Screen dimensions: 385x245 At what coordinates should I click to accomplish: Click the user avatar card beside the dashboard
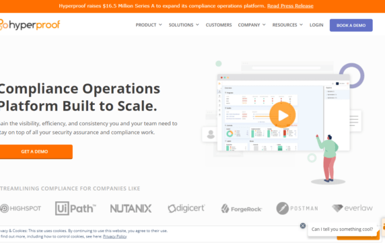click(210, 135)
